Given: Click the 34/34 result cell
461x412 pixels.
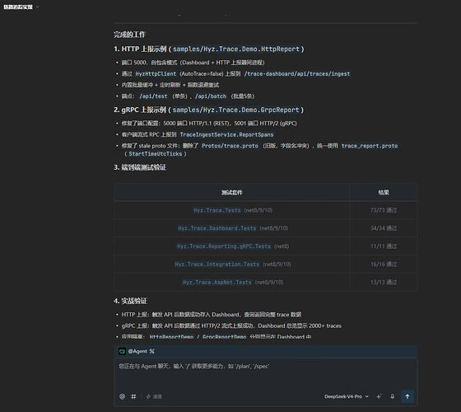Looking at the screenshot, I should (x=384, y=228).
